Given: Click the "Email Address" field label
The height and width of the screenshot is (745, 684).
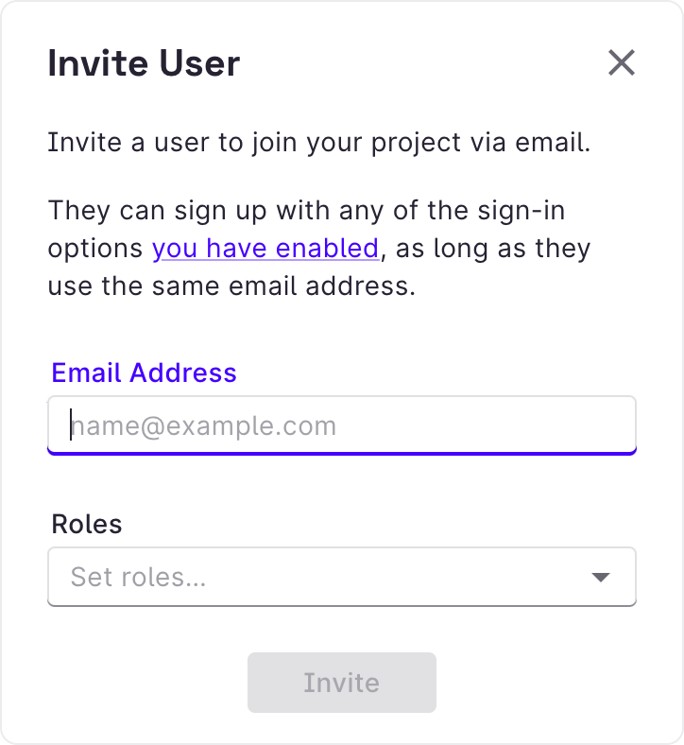Looking at the screenshot, I should [144, 372].
